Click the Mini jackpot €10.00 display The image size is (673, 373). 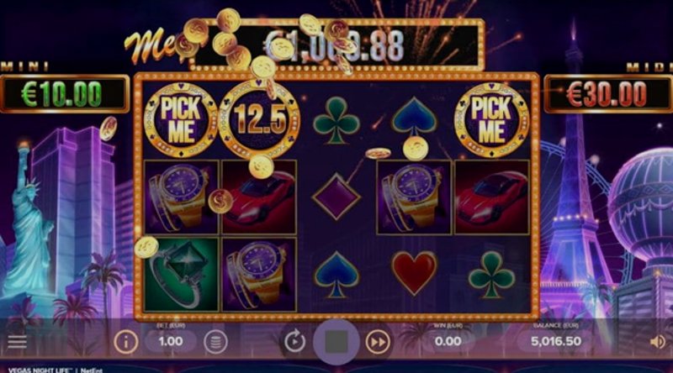pyautogui.click(x=65, y=94)
